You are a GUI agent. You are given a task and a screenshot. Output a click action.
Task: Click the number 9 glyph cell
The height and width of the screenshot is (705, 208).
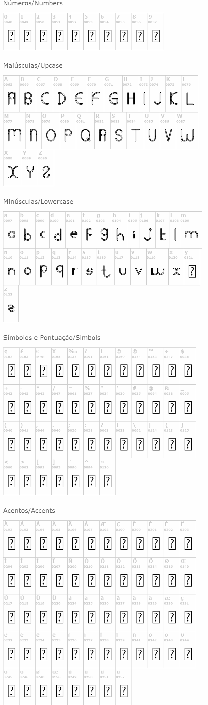coord(156,32)
